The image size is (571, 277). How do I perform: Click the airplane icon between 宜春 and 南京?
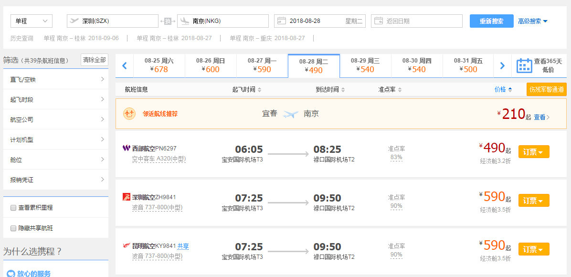tap(291, 114)
